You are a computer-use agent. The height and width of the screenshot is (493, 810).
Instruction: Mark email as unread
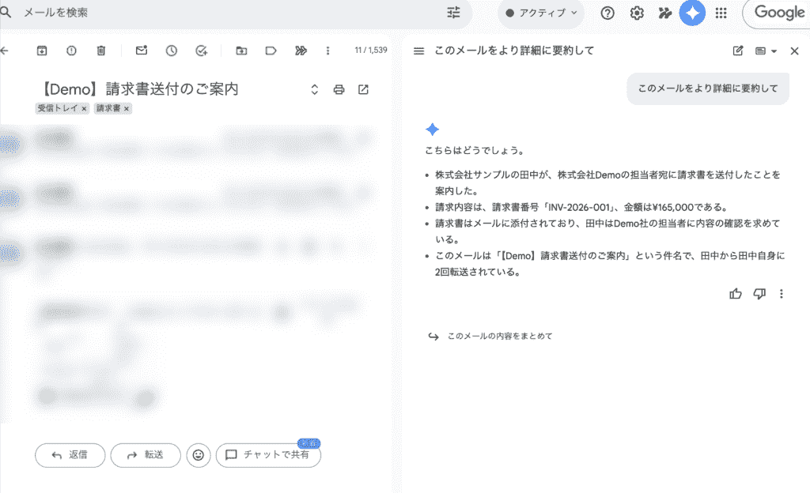(x=142, y=50)
